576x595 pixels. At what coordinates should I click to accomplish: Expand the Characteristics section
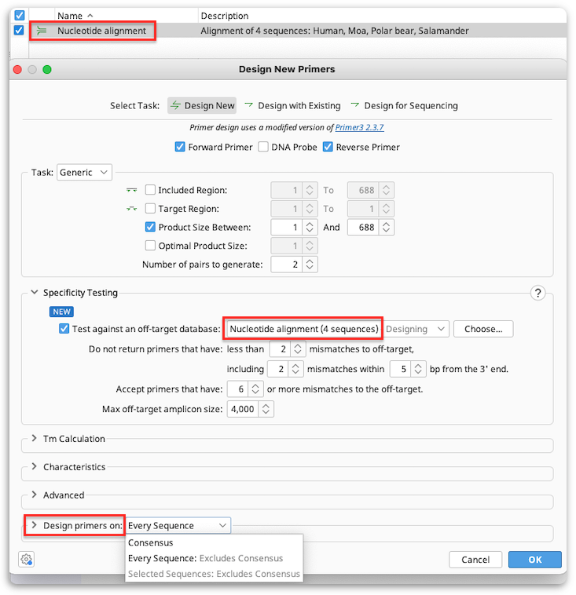pyautogui.click(x=35, y=466)
